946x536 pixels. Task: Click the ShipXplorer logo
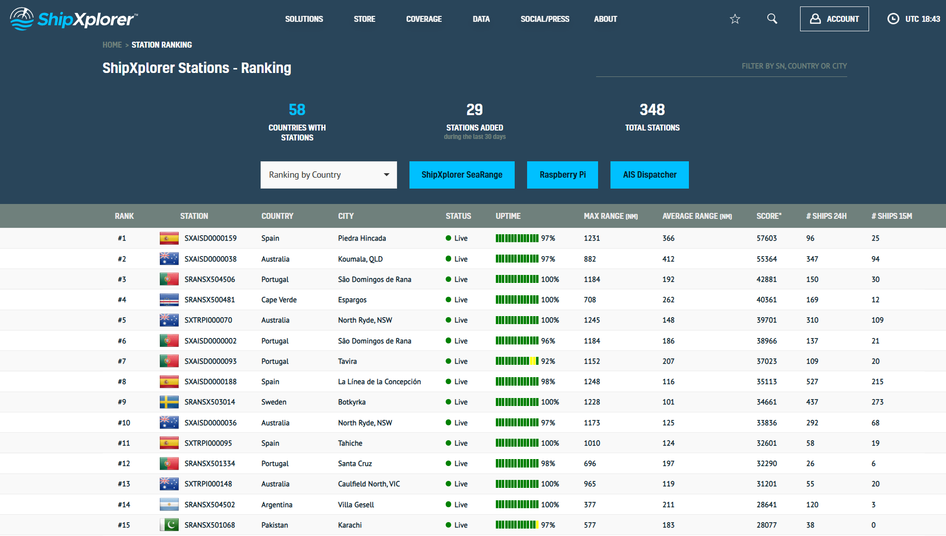pyautogui.click(x=73, y=19)
